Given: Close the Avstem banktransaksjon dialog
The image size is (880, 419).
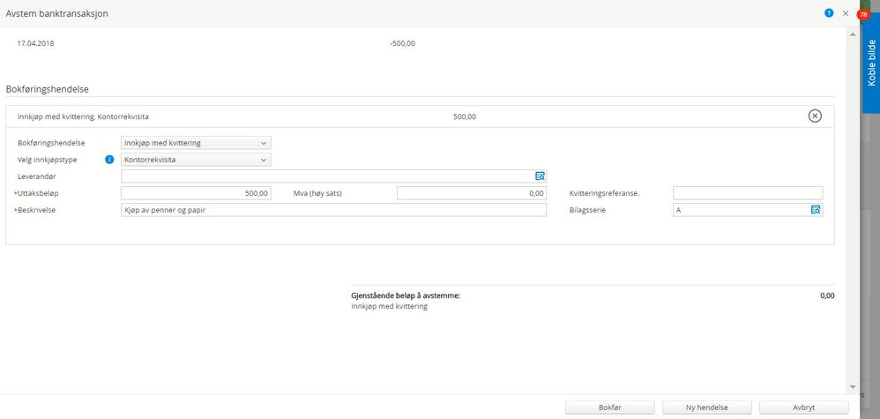Looking at the screenshot, I should click(x=846, y=13).
